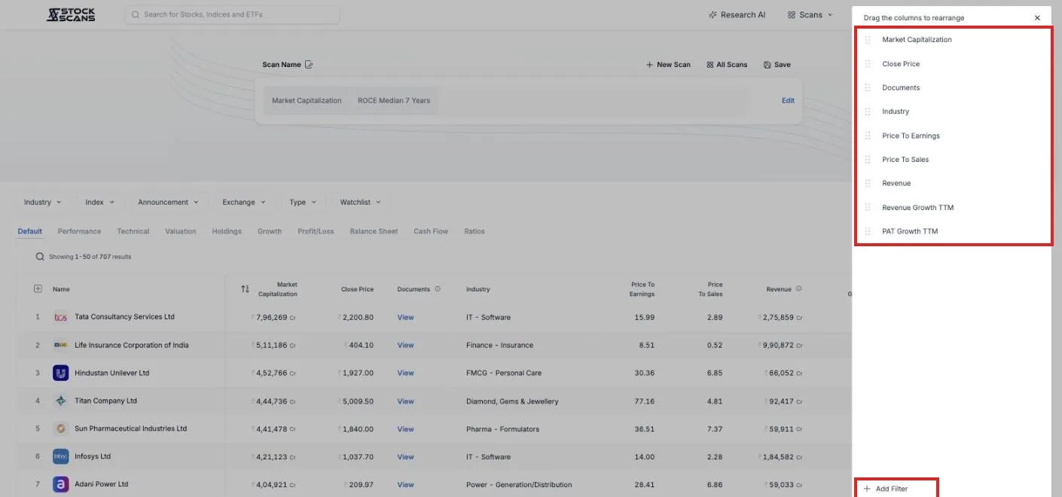Switch to the Holdings tab
Screen dimensions: 1062x497
click(x=227, y=231)
